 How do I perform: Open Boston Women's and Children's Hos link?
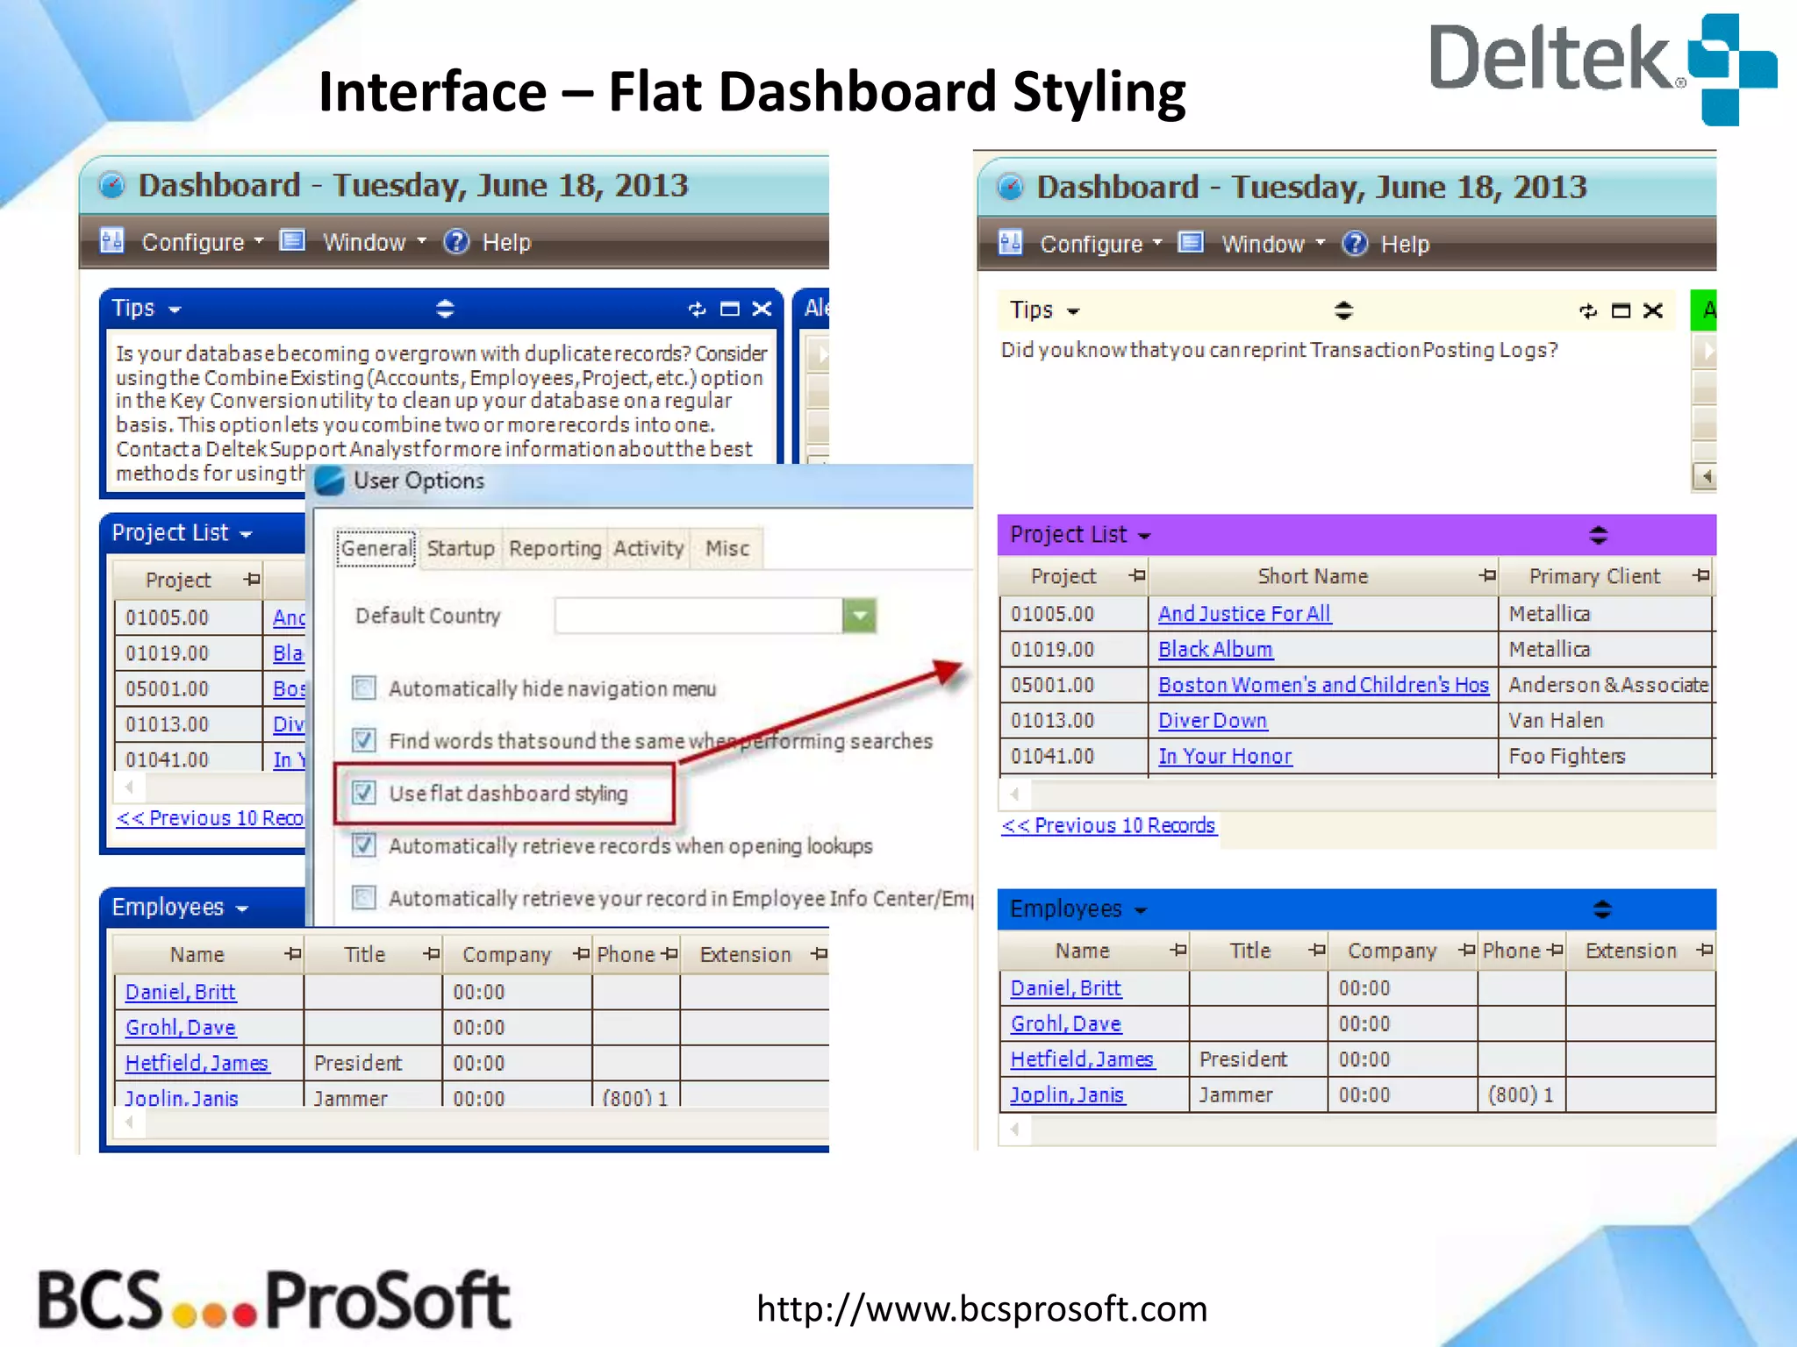click(x=1323, y=685)
